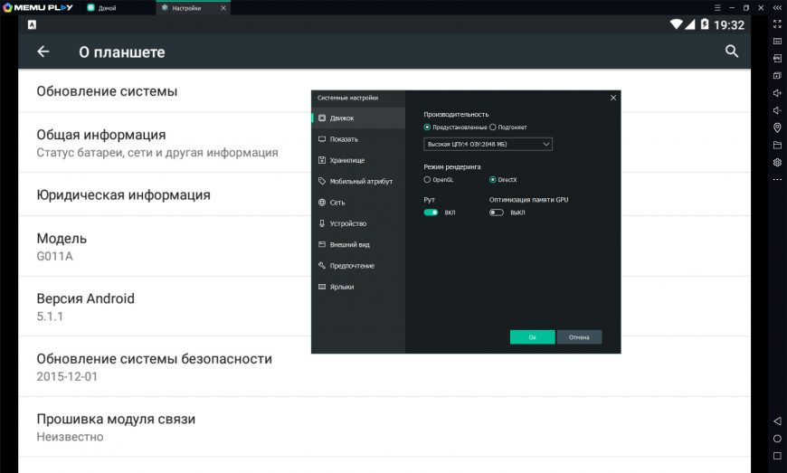787x473 pixels.
Task: Select the OpenGL rendering mode
Action: 428,180
